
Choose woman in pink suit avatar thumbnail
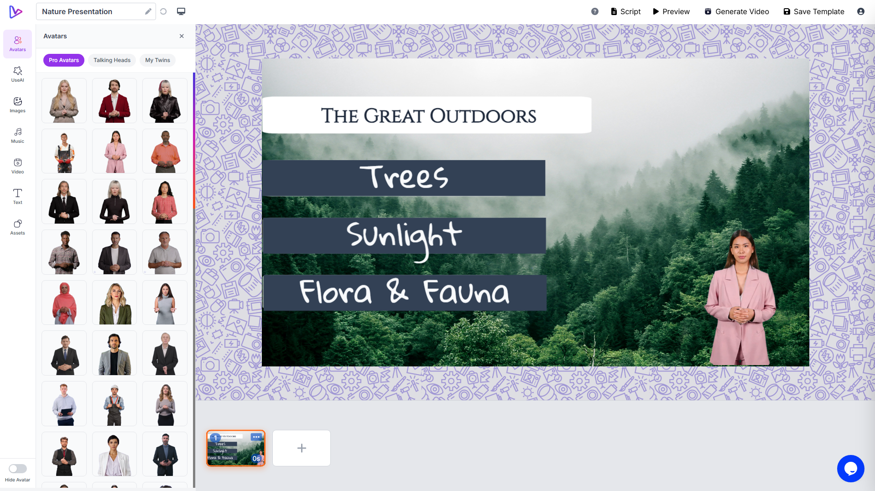[x=115, y=151]
